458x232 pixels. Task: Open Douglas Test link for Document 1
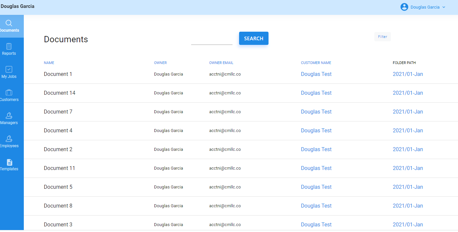coord(316,74)
